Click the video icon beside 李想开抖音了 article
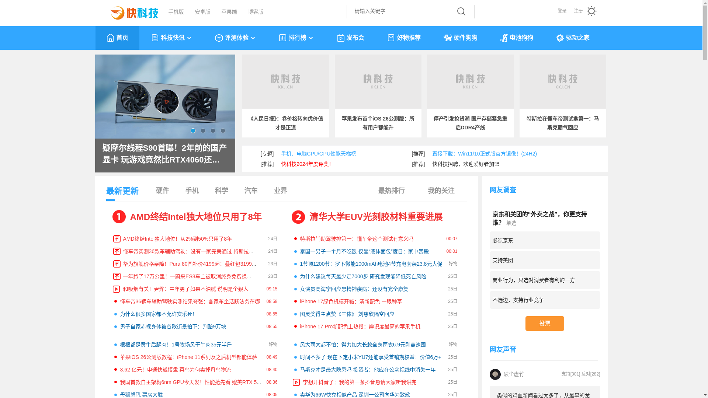 tap(296, 383)
